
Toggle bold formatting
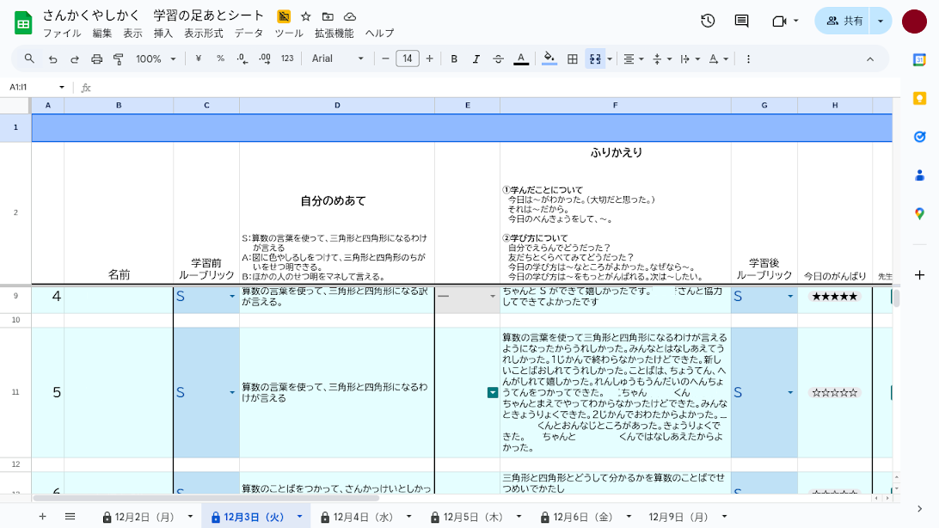pos(454,58)
